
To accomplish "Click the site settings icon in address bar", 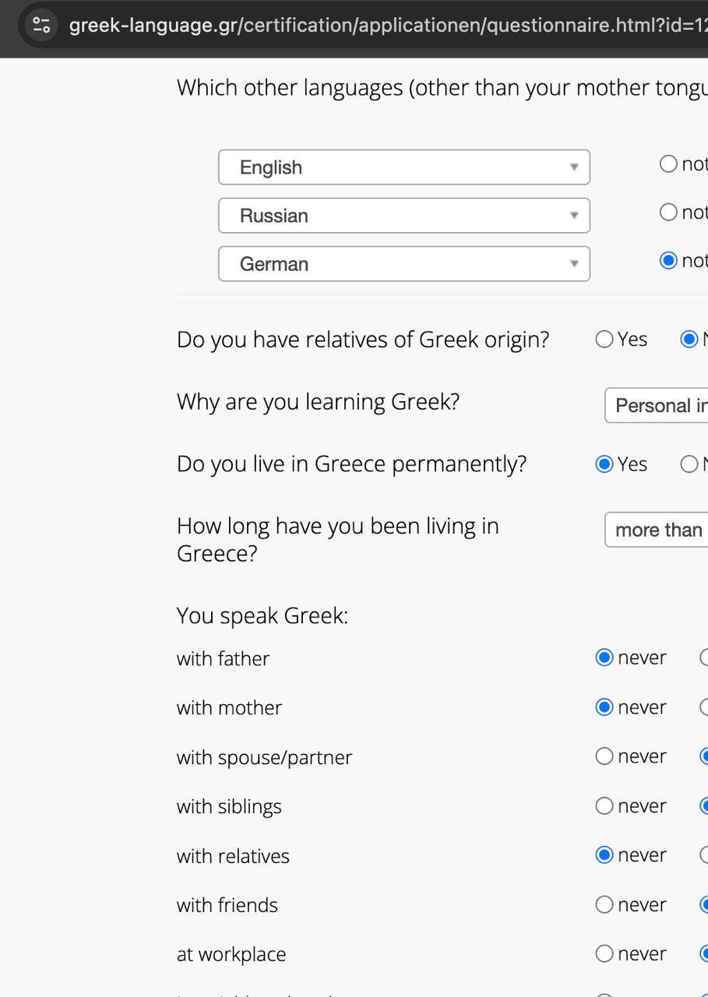I will tap(42, 25).
